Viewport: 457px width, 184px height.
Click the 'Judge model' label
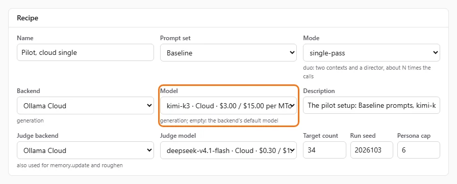pos(178,136)
